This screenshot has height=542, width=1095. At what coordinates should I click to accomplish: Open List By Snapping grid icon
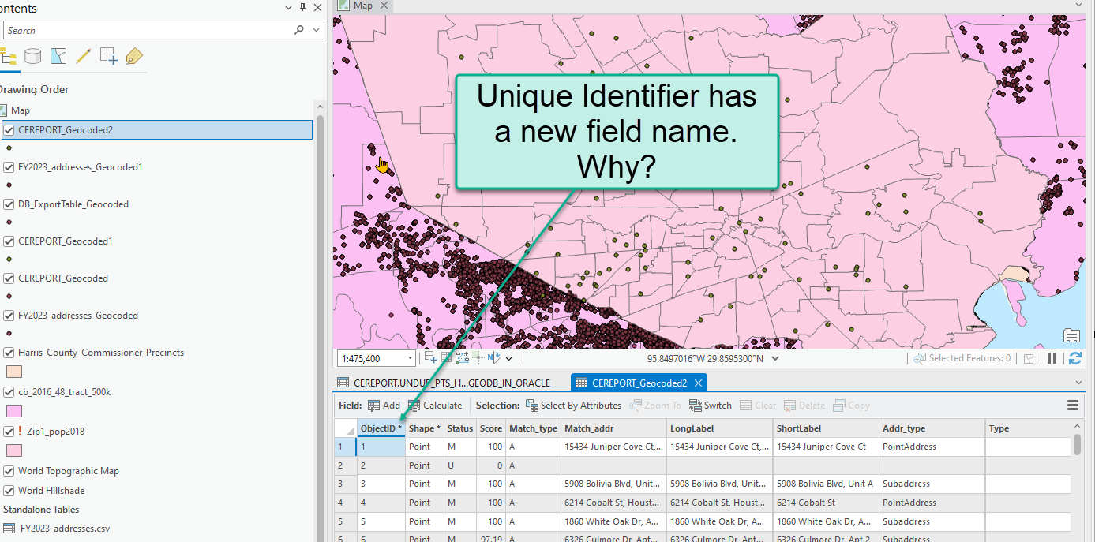[108, 56]
